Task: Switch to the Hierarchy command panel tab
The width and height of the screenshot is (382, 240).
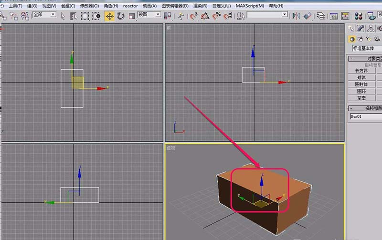Action: coord(371,29)
